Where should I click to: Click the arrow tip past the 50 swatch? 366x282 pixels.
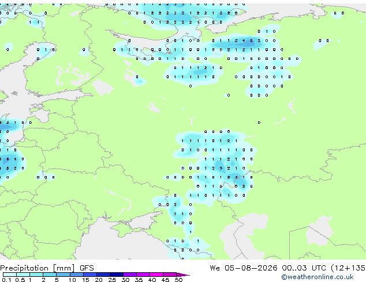183,275
